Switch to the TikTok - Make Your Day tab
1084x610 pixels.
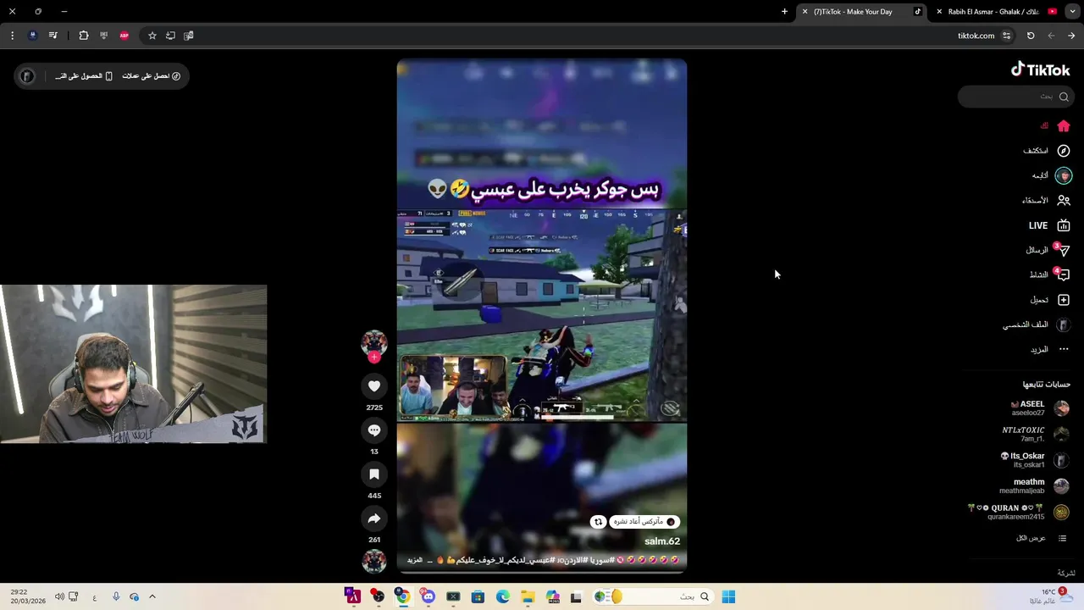(x=863, y=12)
